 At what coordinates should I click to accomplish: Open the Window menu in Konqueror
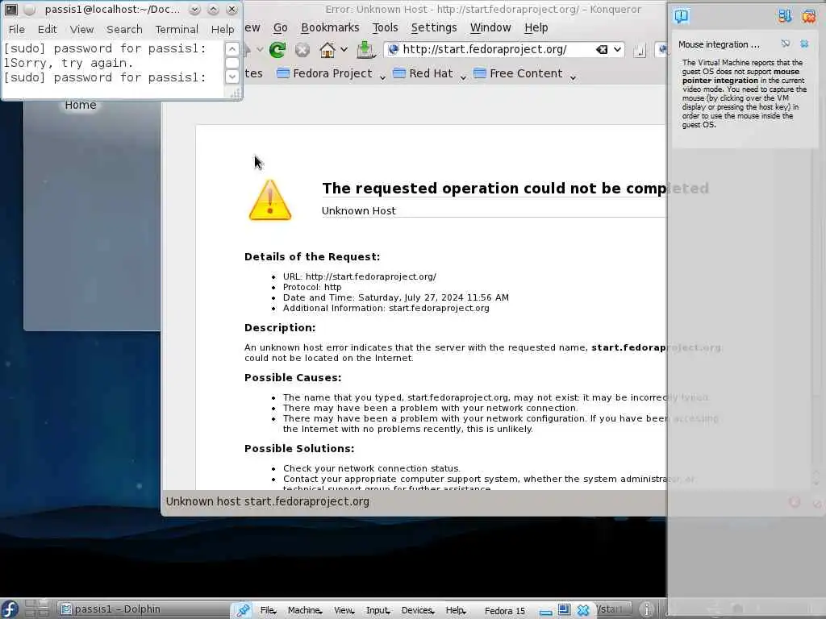pyautogui.click(x=490, y=27)
